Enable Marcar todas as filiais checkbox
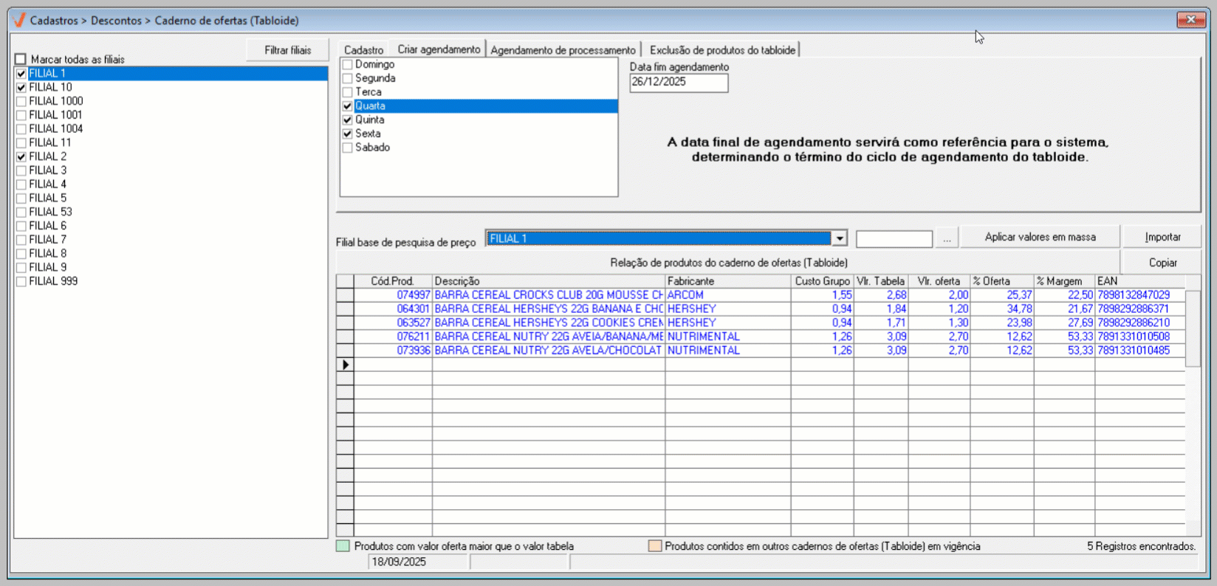 [x=21, y=59]
